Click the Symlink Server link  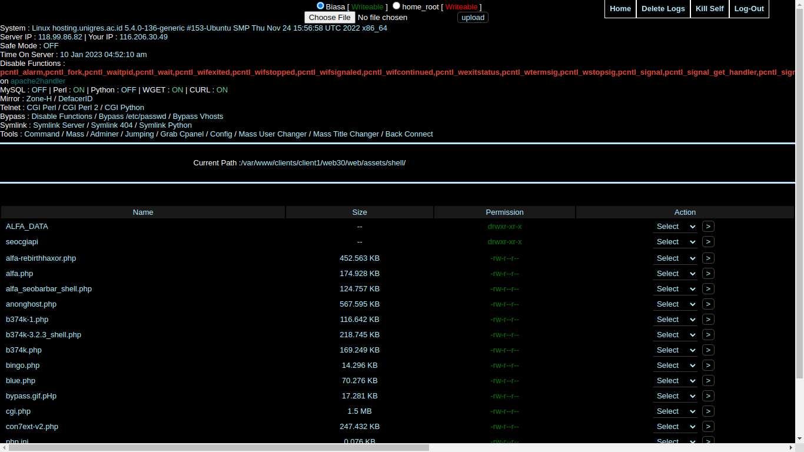[59, 125]
